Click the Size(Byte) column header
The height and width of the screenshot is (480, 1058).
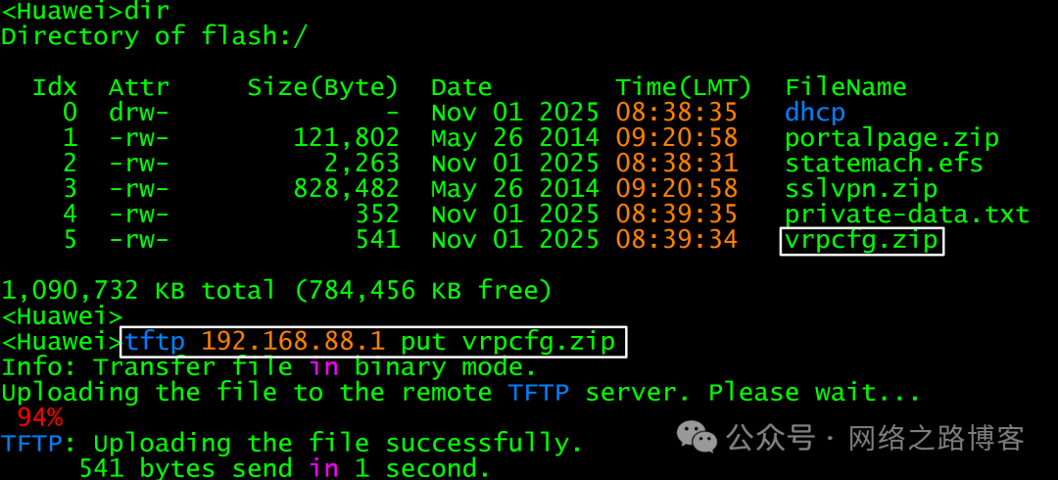click(x=323, y=86)
